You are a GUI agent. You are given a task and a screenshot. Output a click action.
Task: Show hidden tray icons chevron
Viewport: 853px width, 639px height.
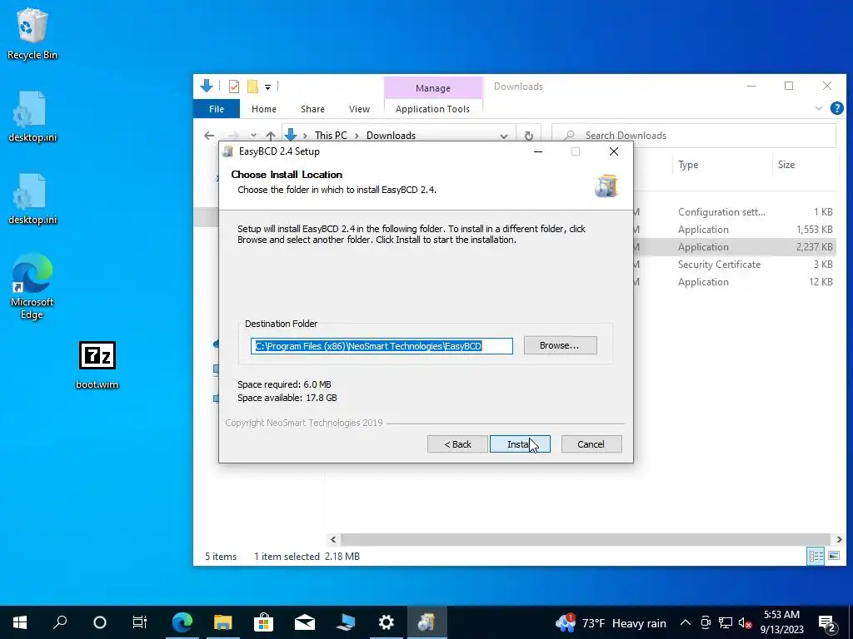click(686, 622)
